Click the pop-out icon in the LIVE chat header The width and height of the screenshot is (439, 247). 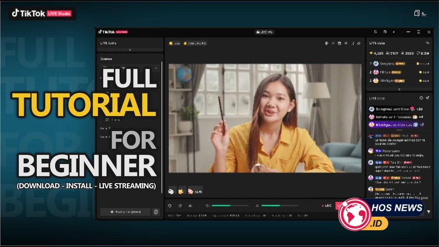click(x=427, y=98)
